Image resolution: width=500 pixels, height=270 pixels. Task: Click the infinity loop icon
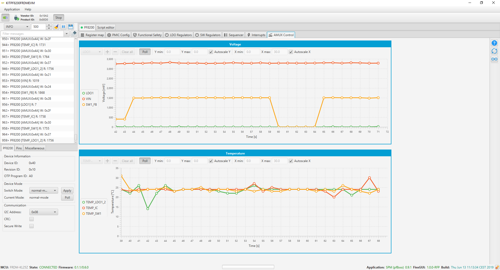click(494, 59)
